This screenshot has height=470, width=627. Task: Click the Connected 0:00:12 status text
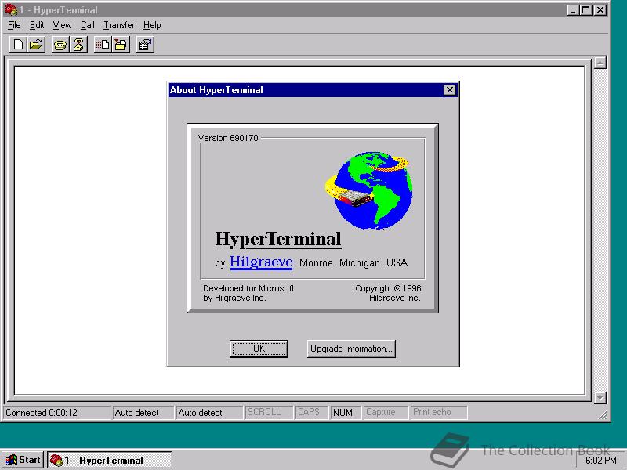(x=42, y=413)
